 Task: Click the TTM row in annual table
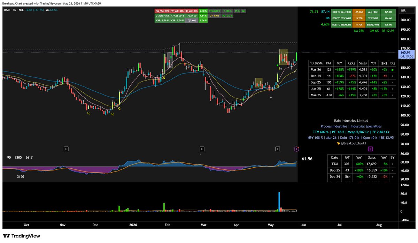click(x=362, y=164)
